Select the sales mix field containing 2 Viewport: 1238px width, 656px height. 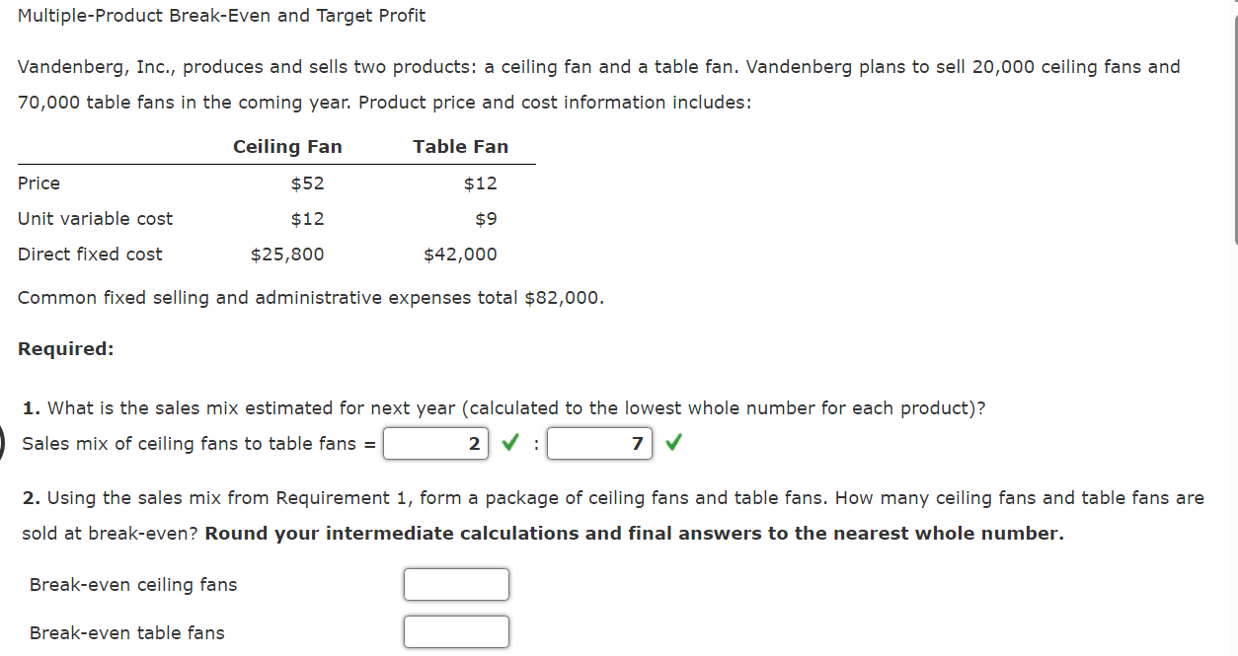[435, 443]
